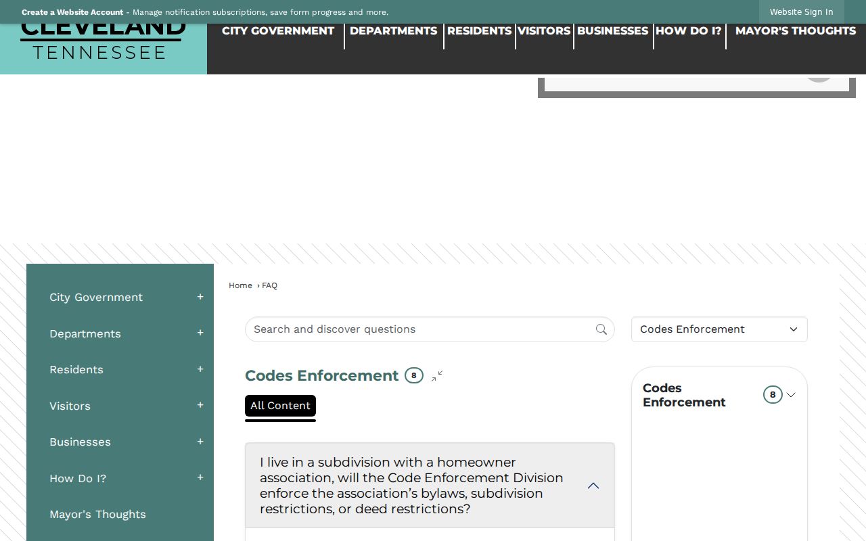The image size is (866, 541).
Task: Click the Codes Enforcement main section heading
Action: point(322,375)
